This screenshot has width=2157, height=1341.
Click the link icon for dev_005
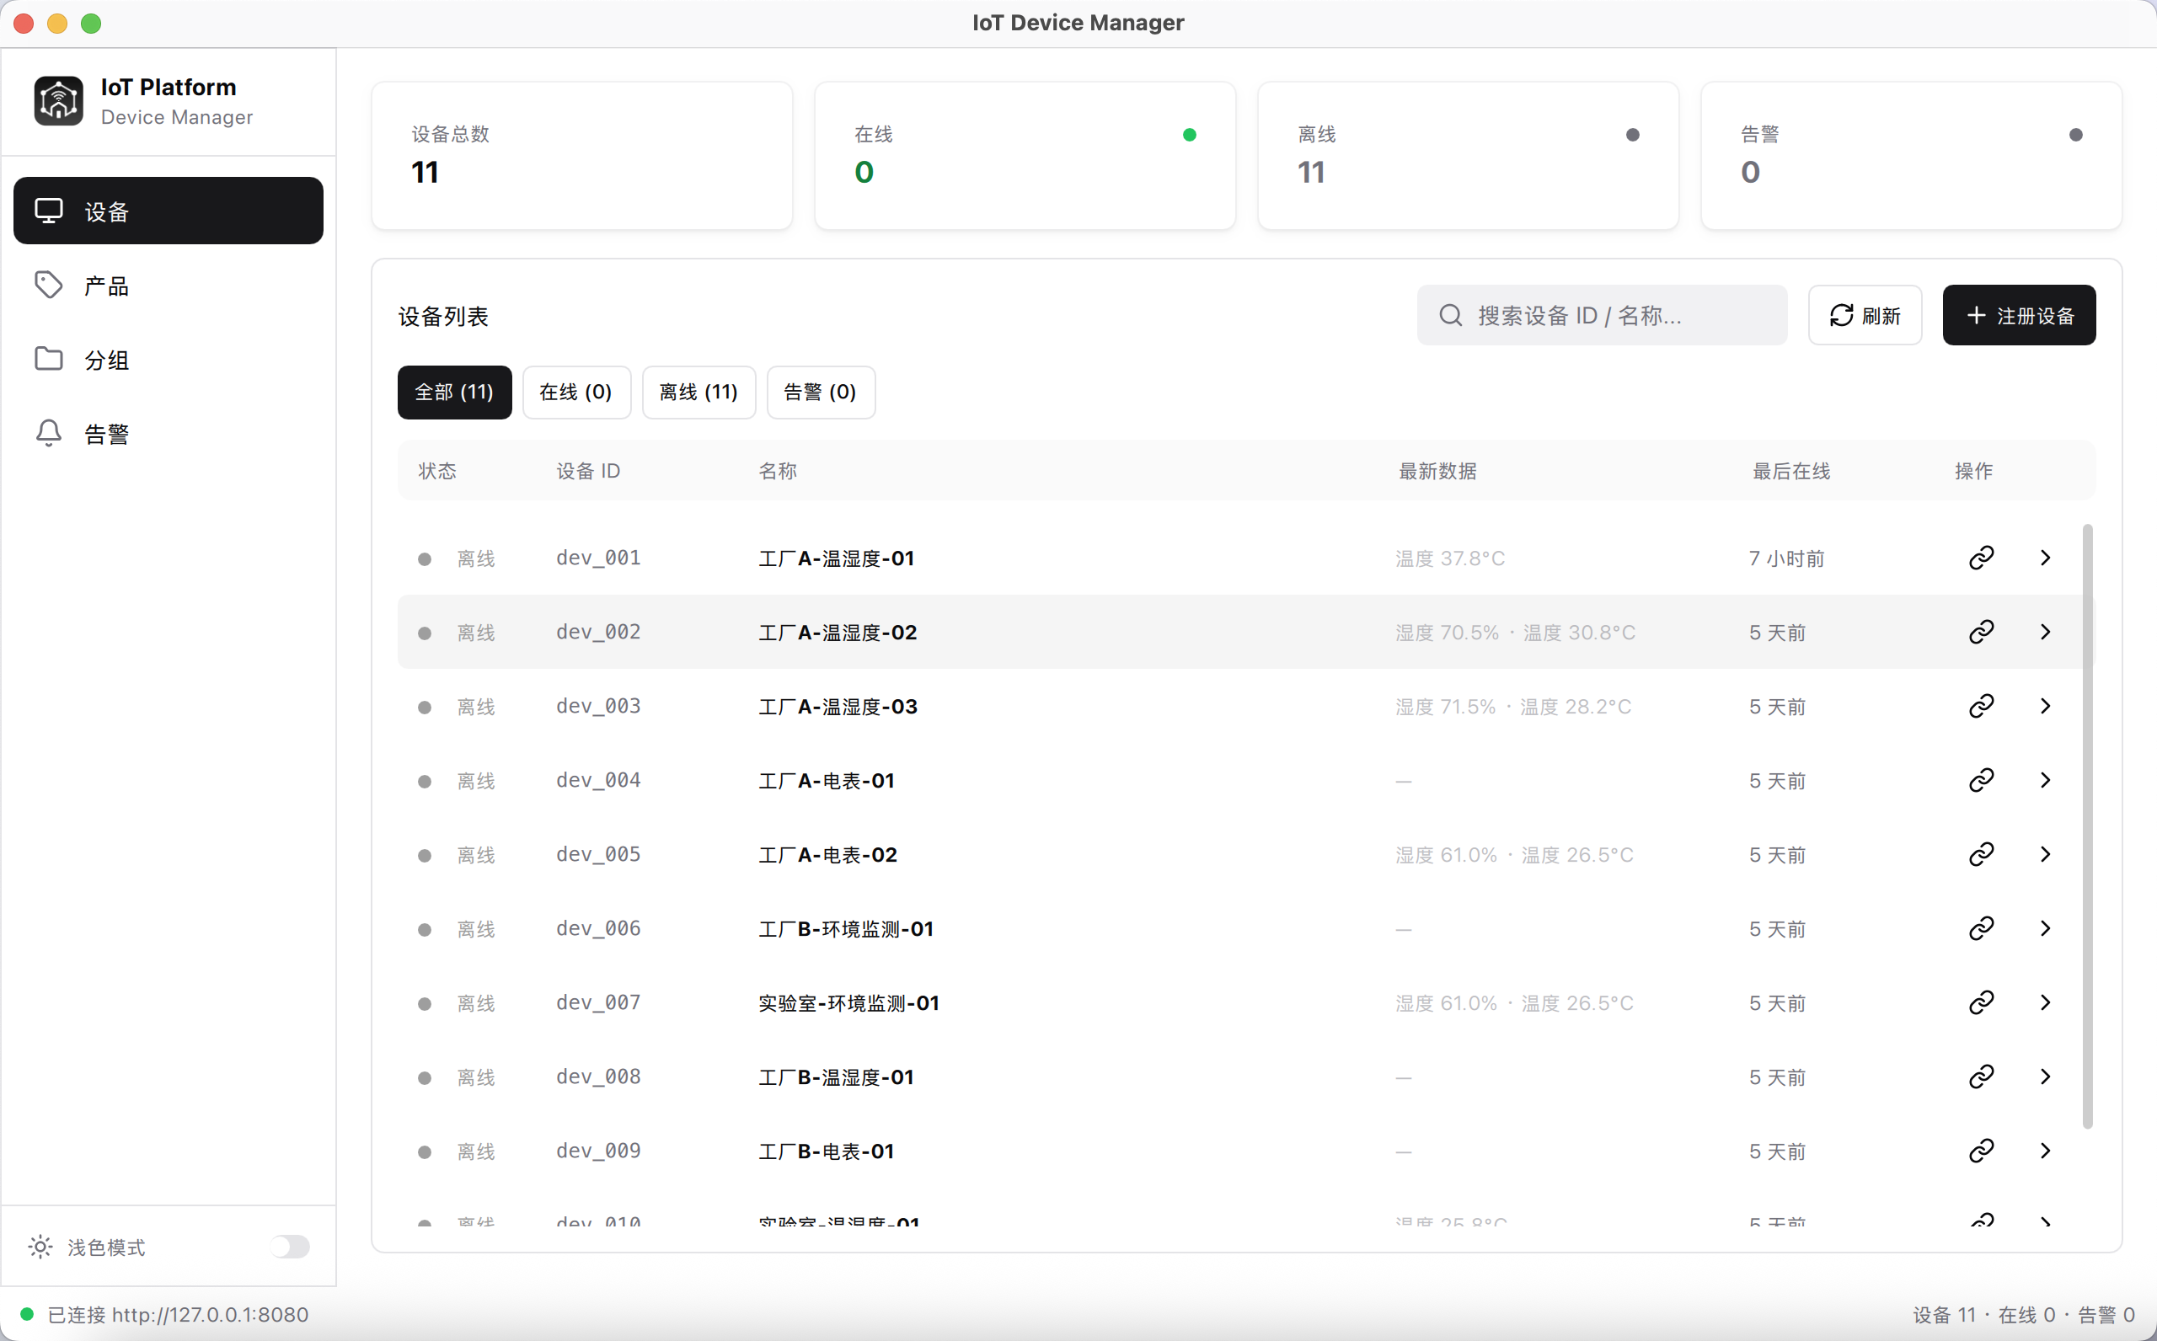(1982, 854)
